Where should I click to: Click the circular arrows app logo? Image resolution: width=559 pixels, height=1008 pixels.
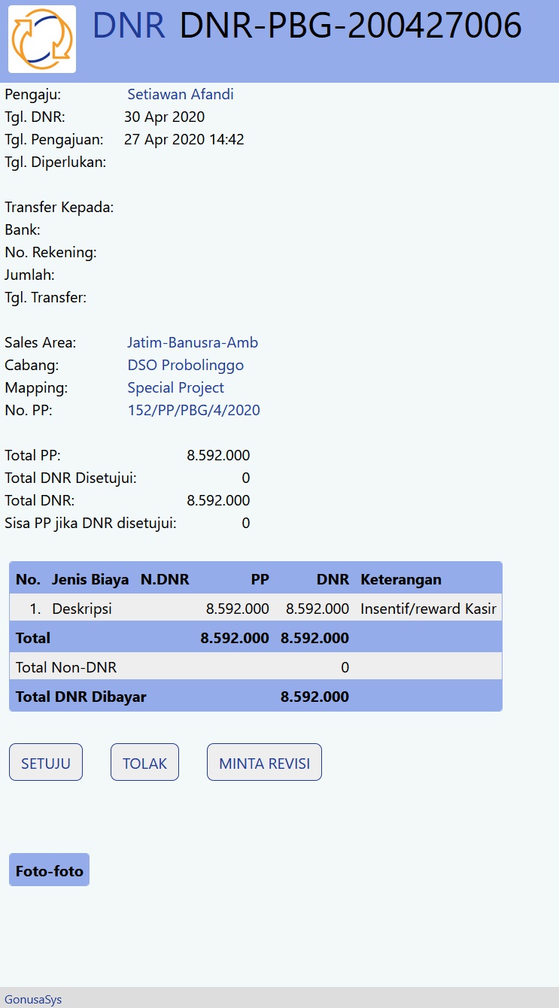(42, 39)
